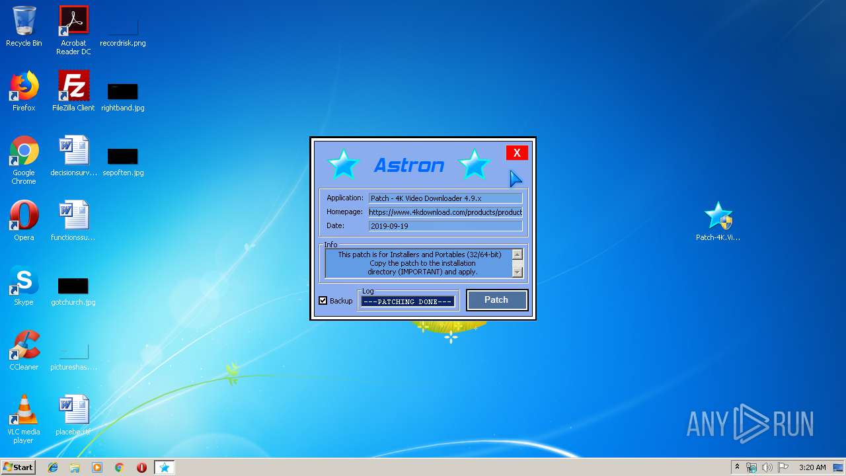Open the Start menu

18,467
